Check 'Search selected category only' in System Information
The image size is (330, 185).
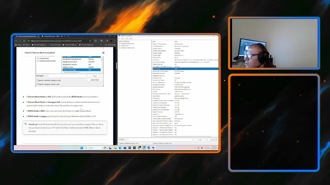pyautogui.click(x=119, y=143)
